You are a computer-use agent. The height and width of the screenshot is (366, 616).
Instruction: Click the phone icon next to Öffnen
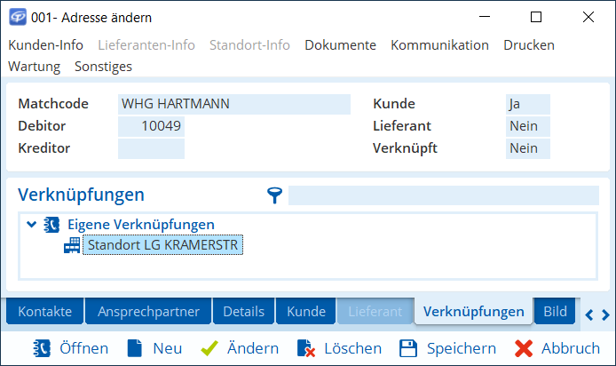point(42,347)
